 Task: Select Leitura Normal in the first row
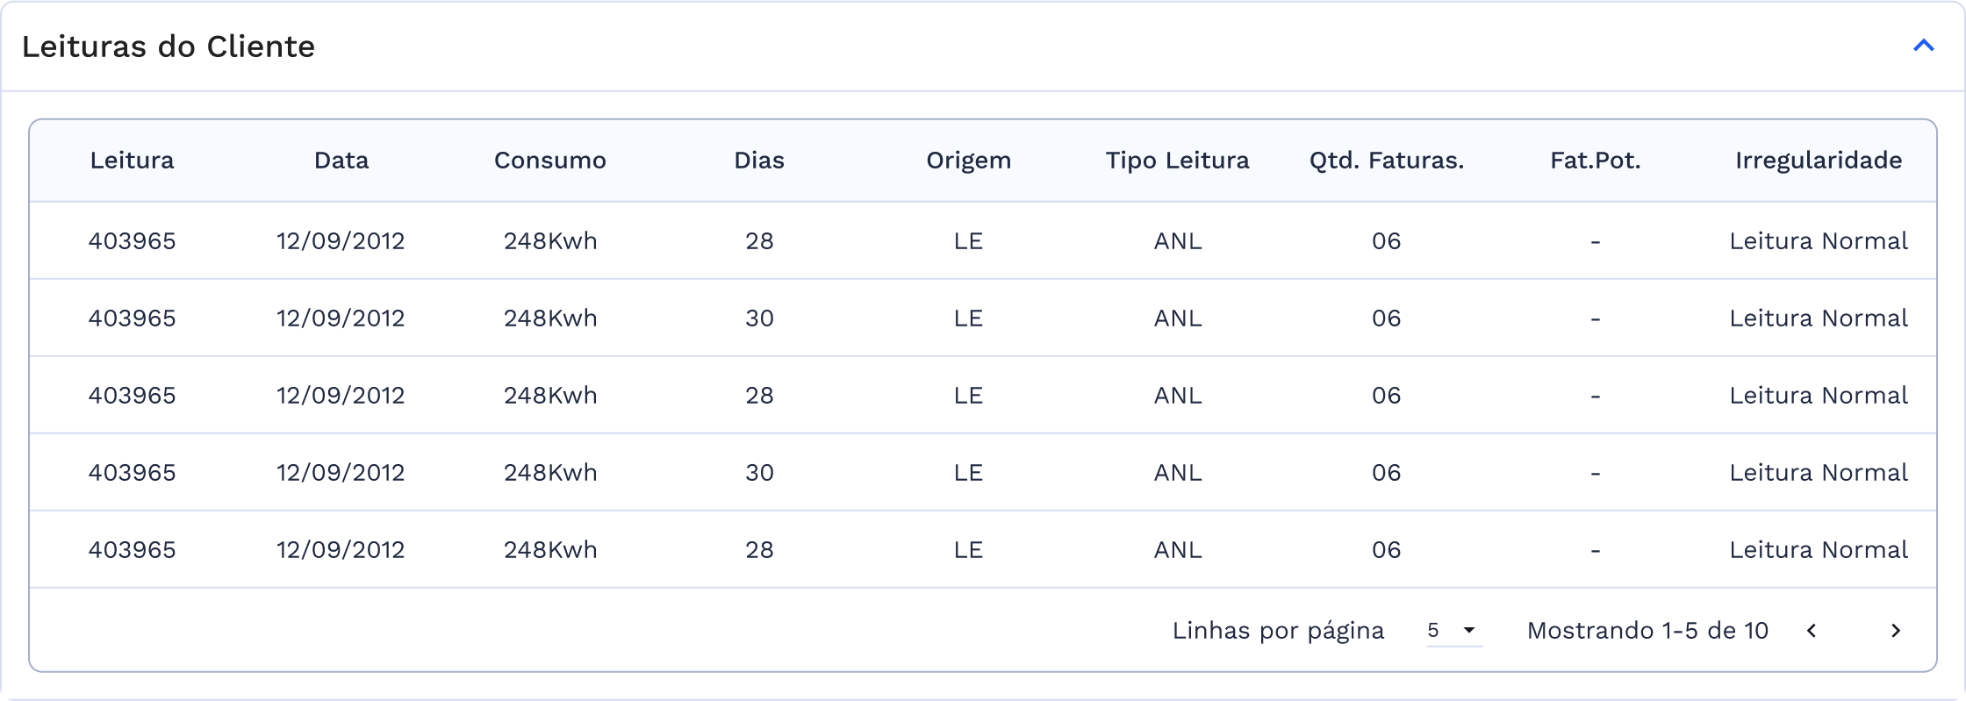click(1819, 241)
